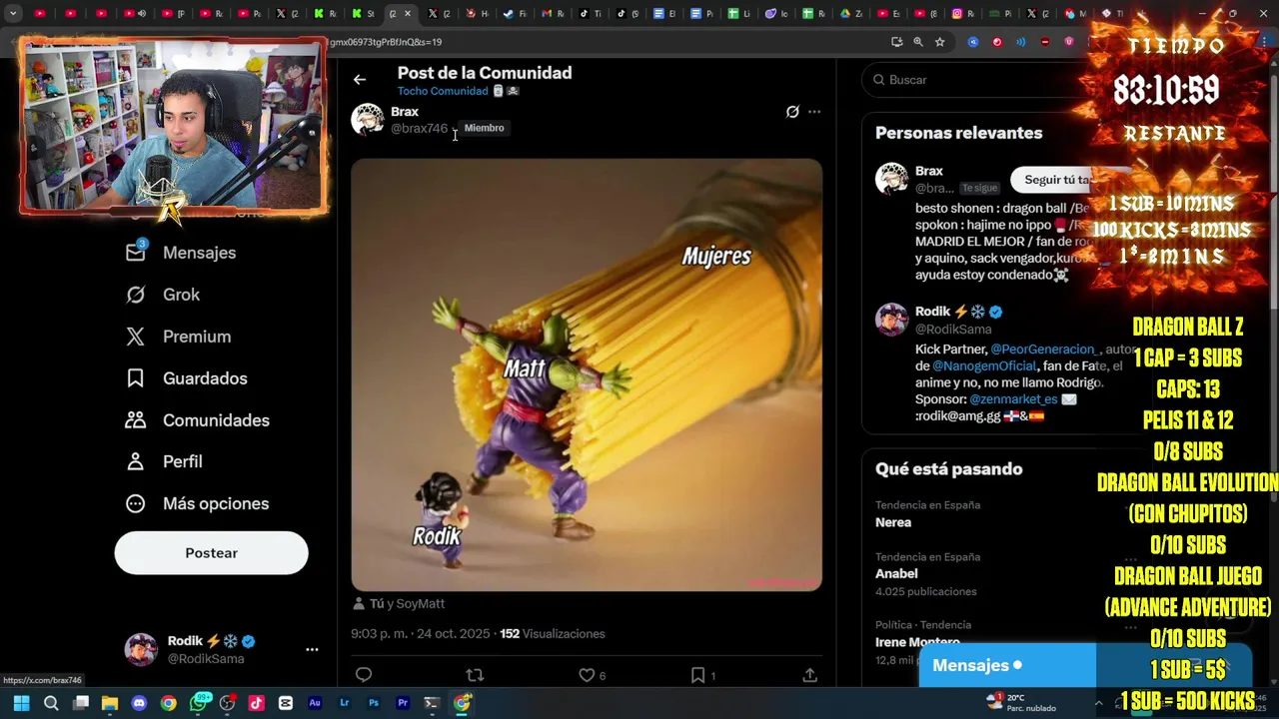Screen dimensions: 1279x719
Task: Open Guardados in the sidebar
Action: click(187, 378)
